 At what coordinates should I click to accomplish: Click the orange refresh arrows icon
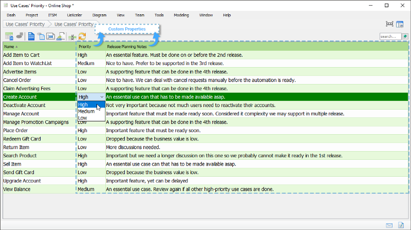(82, 36)
